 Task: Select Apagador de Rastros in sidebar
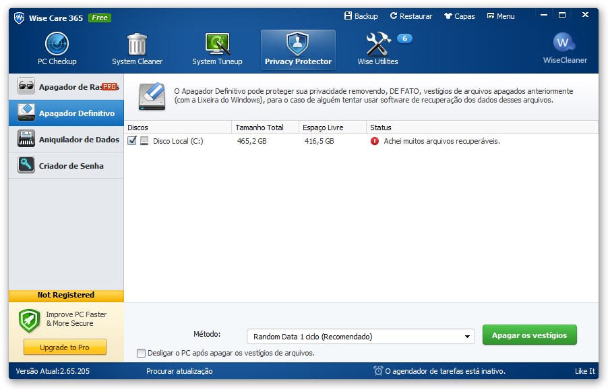pyautogui.click(x=66, y=87)
